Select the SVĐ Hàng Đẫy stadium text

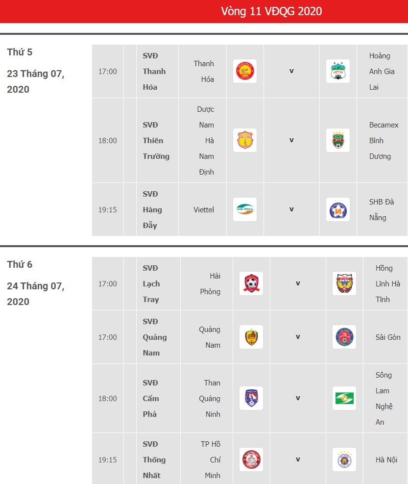tap(152, 209)
